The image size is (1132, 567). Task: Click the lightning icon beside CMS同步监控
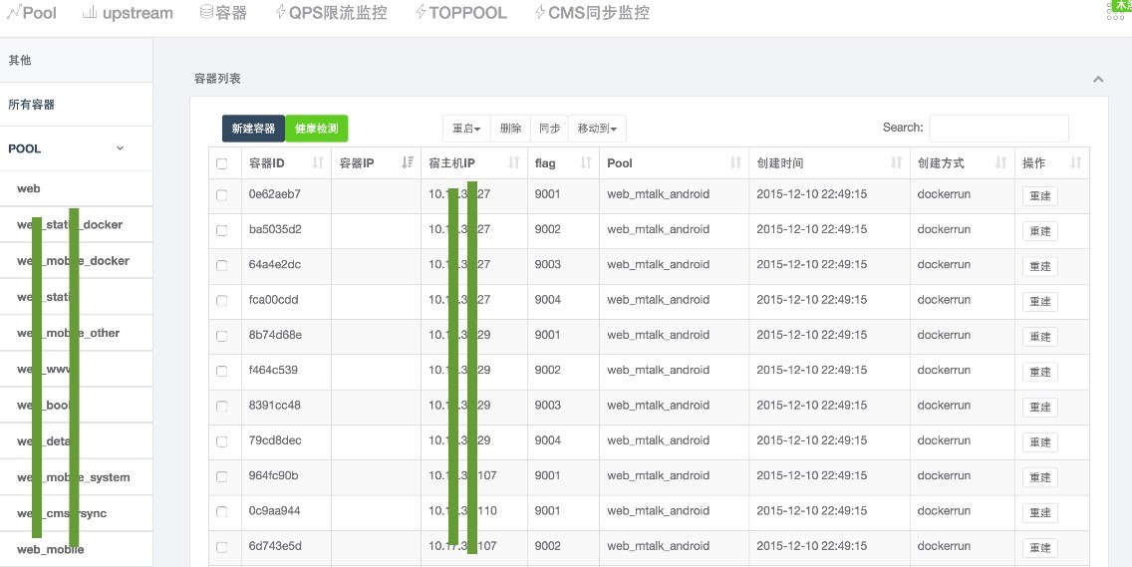pos(540,12)
